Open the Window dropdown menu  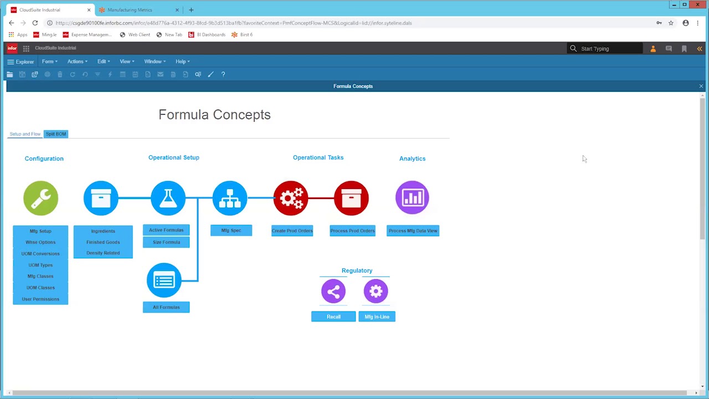(155, 62)
